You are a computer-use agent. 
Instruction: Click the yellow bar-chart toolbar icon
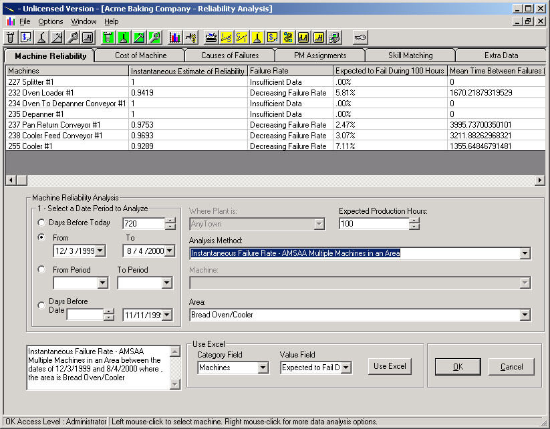(x=303, y=37)
